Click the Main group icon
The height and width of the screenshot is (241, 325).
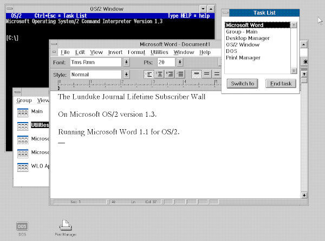click(x=23, y=112)
